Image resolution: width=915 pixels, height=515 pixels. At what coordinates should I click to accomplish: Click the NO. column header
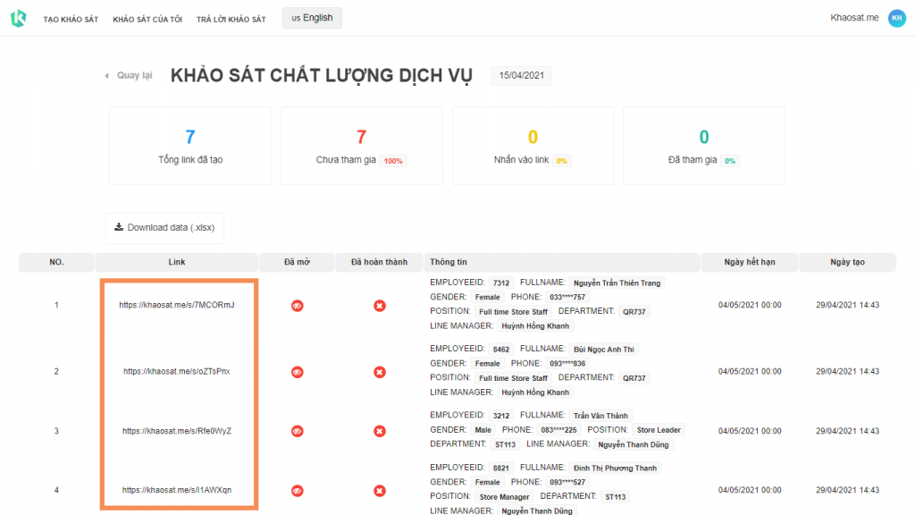point(56,262)
